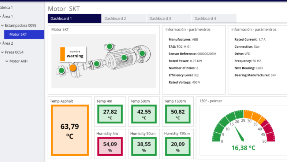Switch to the Dashboard 2 tab

pos(115,18)
